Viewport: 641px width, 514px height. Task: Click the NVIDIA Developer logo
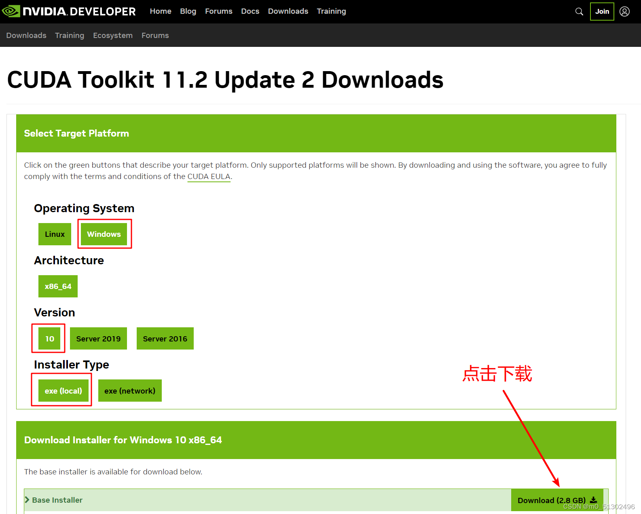[x=69, y=11]
